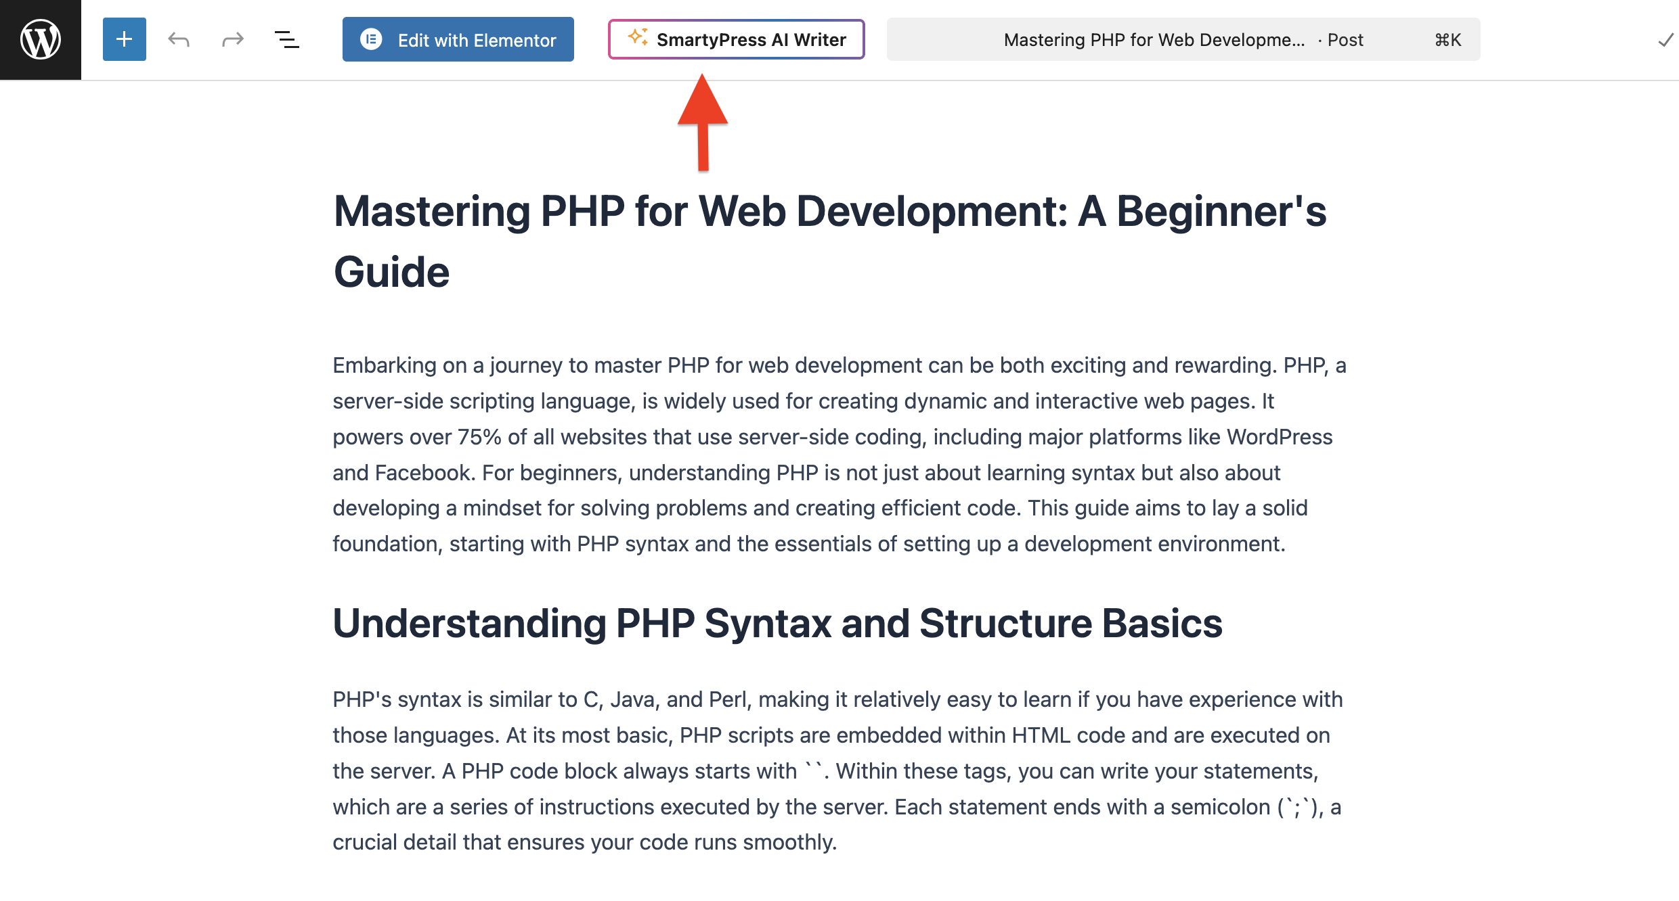The width and height of the screenshot is (1679, 901).
Task: Click the post title heading to edit
Action: click(829, 212)
